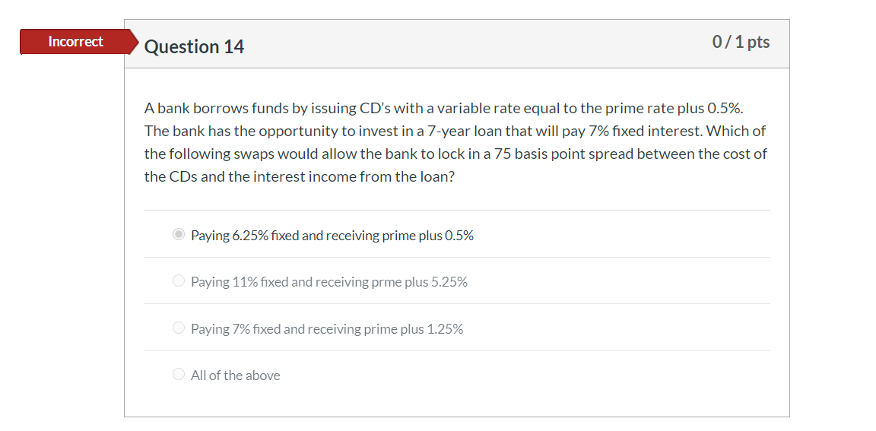Screen dimensions: 876x431
Task: Click answer text 'receiving prime plus 0.5%'
Action: 399,236
